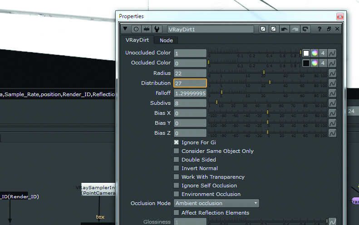Click the Bias X slider handle
Image resolution: width=359 pixels, height=225 pixels.
pos(267,112)
